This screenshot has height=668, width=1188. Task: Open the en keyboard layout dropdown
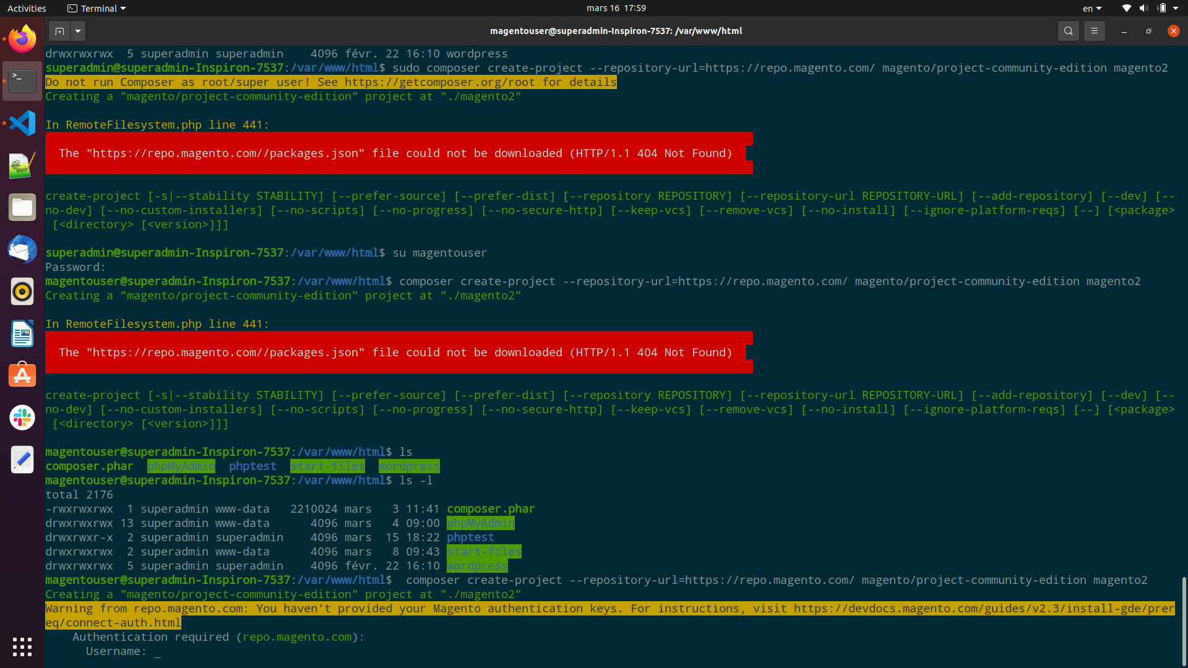click(x=1092, y=8)
